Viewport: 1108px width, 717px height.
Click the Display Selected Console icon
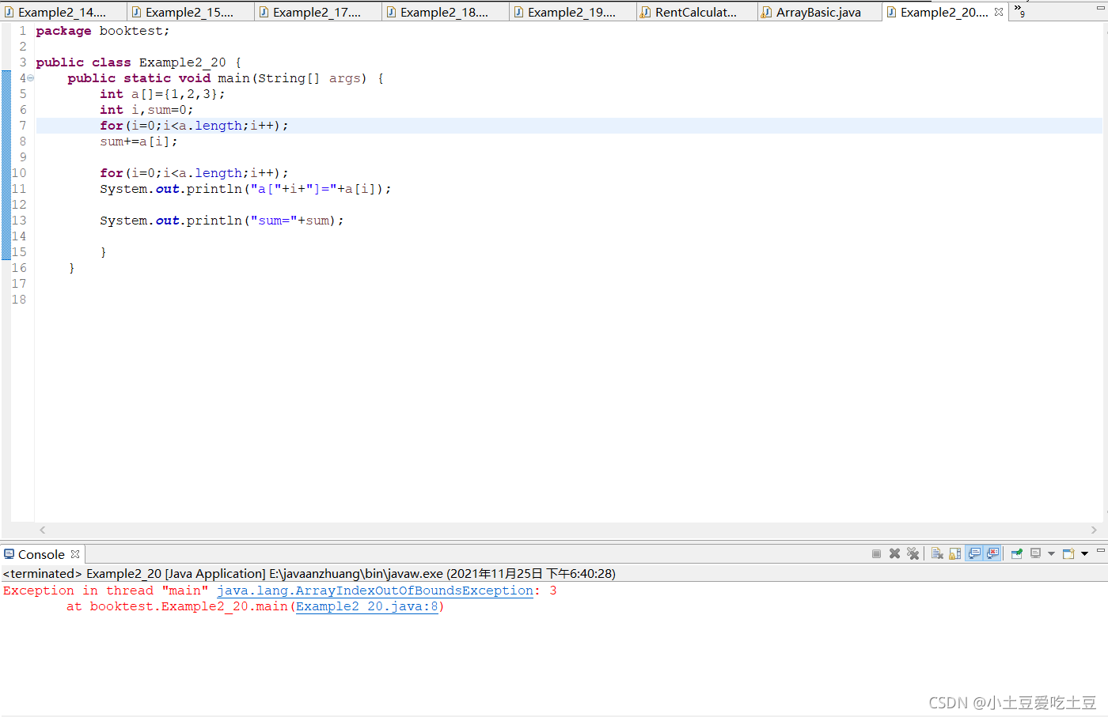click(1034, 553)
